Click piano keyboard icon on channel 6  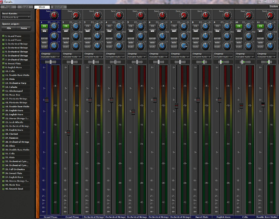pyautogui.click(x=152, y=31)
